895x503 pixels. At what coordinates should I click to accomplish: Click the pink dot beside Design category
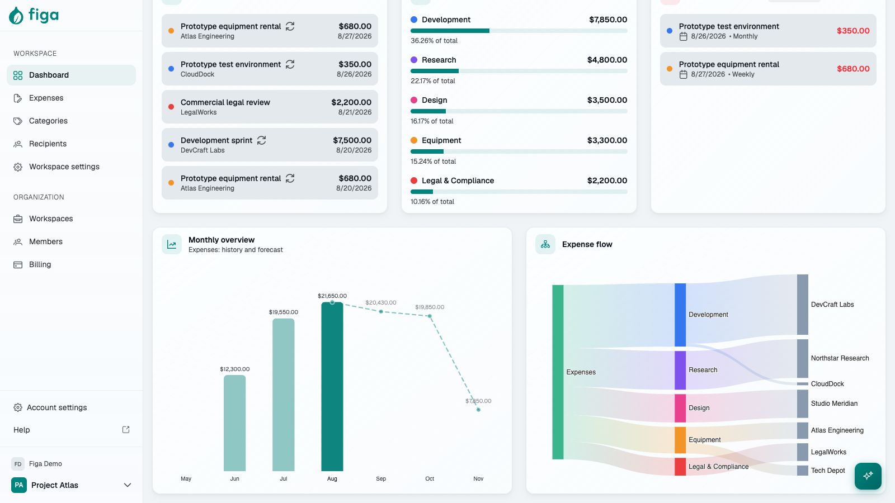coord(414,100)
